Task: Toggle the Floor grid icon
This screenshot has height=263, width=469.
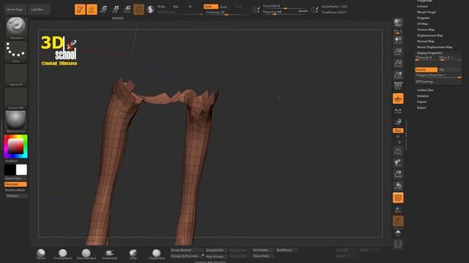Action: tap(398, 99)
